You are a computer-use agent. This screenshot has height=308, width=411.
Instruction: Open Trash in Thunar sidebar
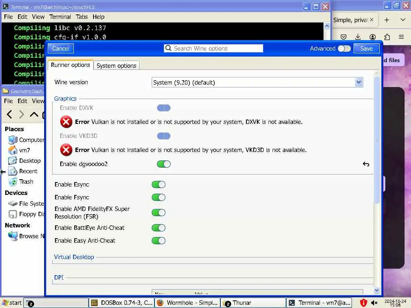click(20, 182)
